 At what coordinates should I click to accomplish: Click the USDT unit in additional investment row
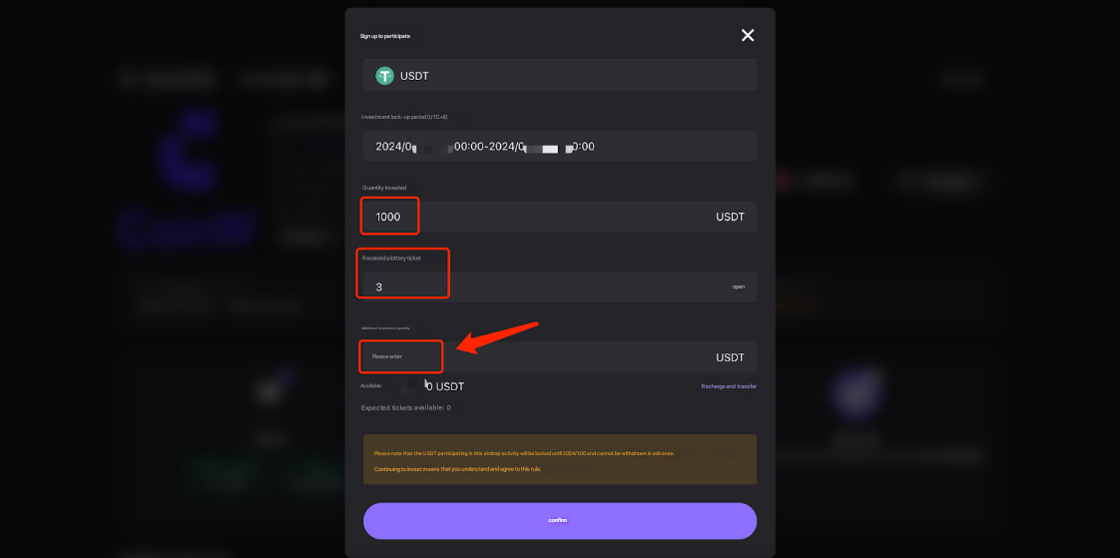pyautogui.click(x=730, y=357)
